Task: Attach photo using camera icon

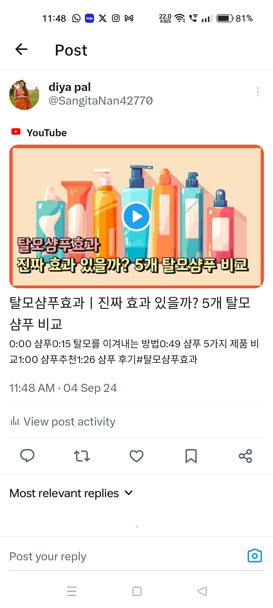Action: pyautogui.click(x=255, y=556)
